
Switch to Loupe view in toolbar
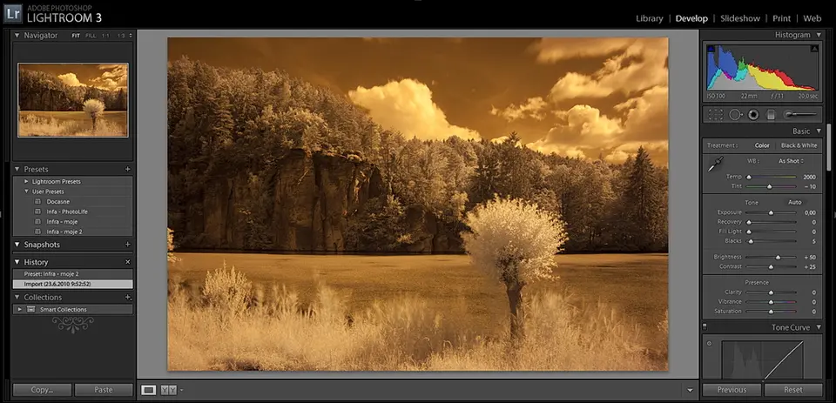[x=149, y=390]
